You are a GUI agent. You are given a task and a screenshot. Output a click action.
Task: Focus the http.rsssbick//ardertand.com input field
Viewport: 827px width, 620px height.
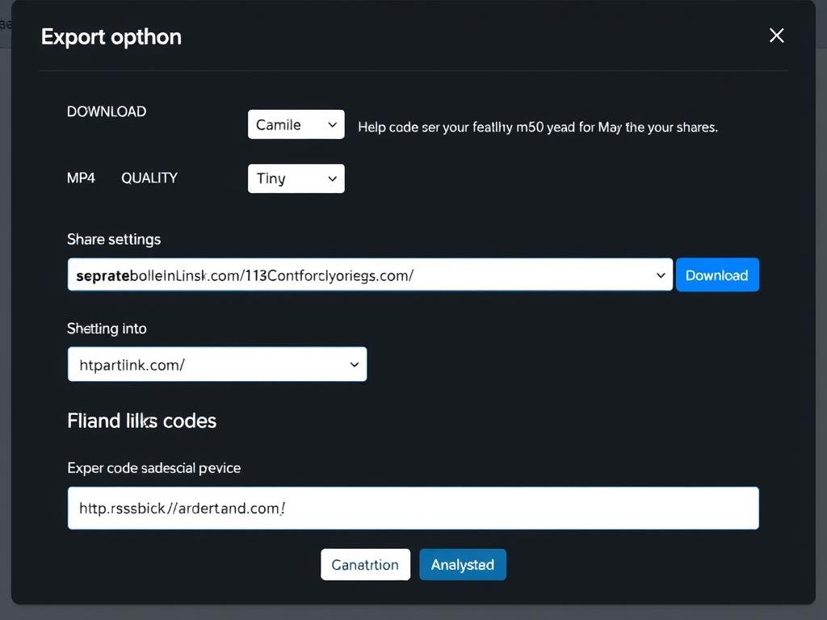413,508
